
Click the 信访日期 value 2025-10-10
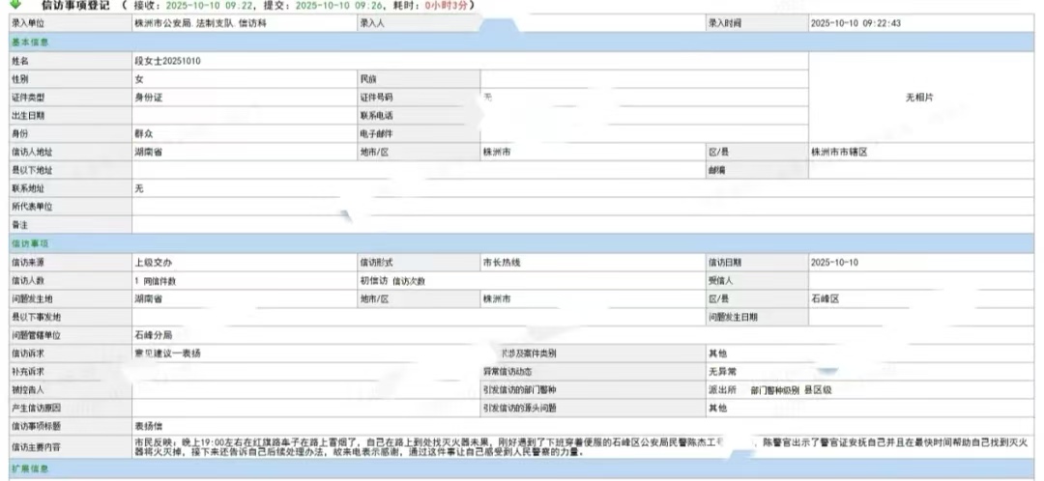834,263
